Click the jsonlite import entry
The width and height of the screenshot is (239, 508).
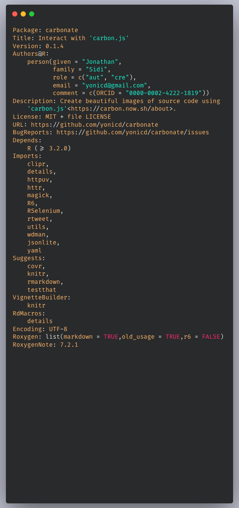click(42, 242)
